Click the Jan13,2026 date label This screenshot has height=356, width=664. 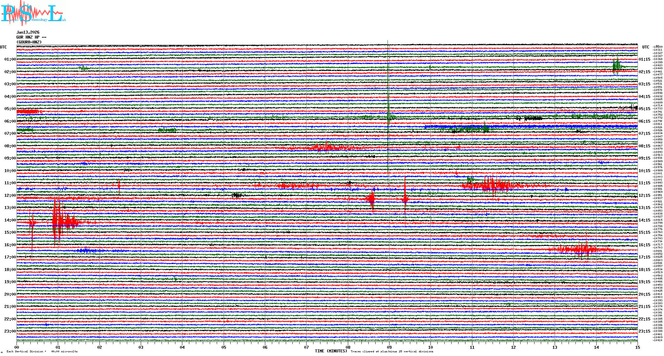[28, 32]
